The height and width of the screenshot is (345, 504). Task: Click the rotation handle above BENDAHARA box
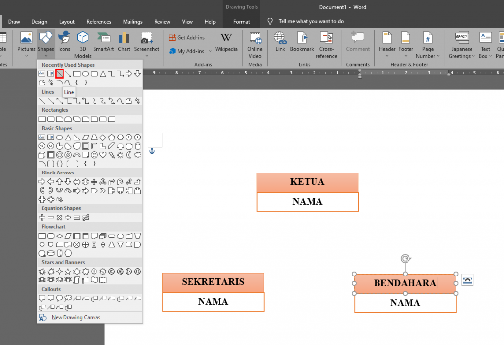click(405, 259)
